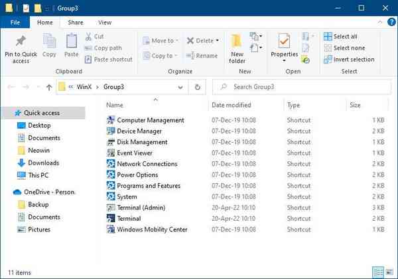Expand the Move to dropdown
Image resolution: width=398 pixels, height=279 pixels.
[x=176, y=40]
